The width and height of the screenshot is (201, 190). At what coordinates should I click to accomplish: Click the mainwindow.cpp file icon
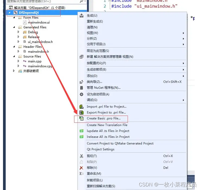[x=25, y=66]
